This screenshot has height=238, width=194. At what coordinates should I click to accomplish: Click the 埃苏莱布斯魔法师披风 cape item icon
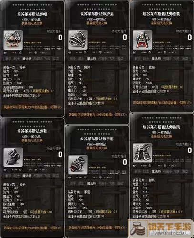coord(143,153)
